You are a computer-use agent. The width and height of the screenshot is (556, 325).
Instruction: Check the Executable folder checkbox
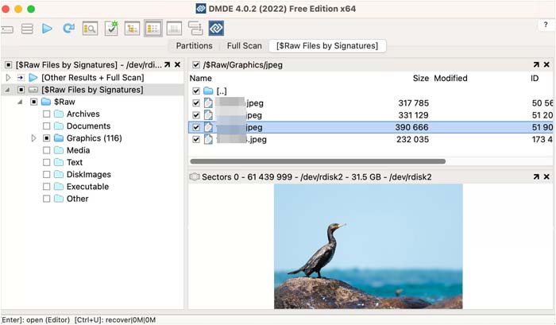[x=46, y=186]
